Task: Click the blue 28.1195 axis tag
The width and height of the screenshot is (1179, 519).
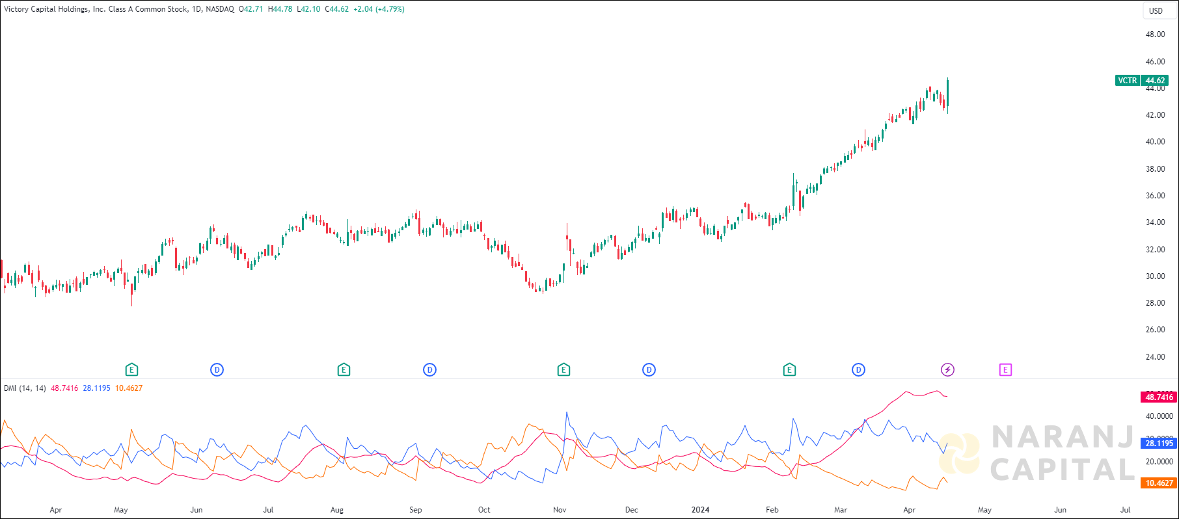Action: point(1159,444)
